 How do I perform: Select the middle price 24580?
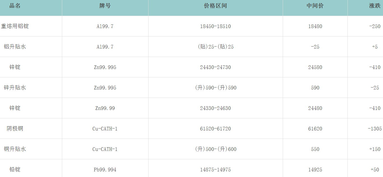315,67
